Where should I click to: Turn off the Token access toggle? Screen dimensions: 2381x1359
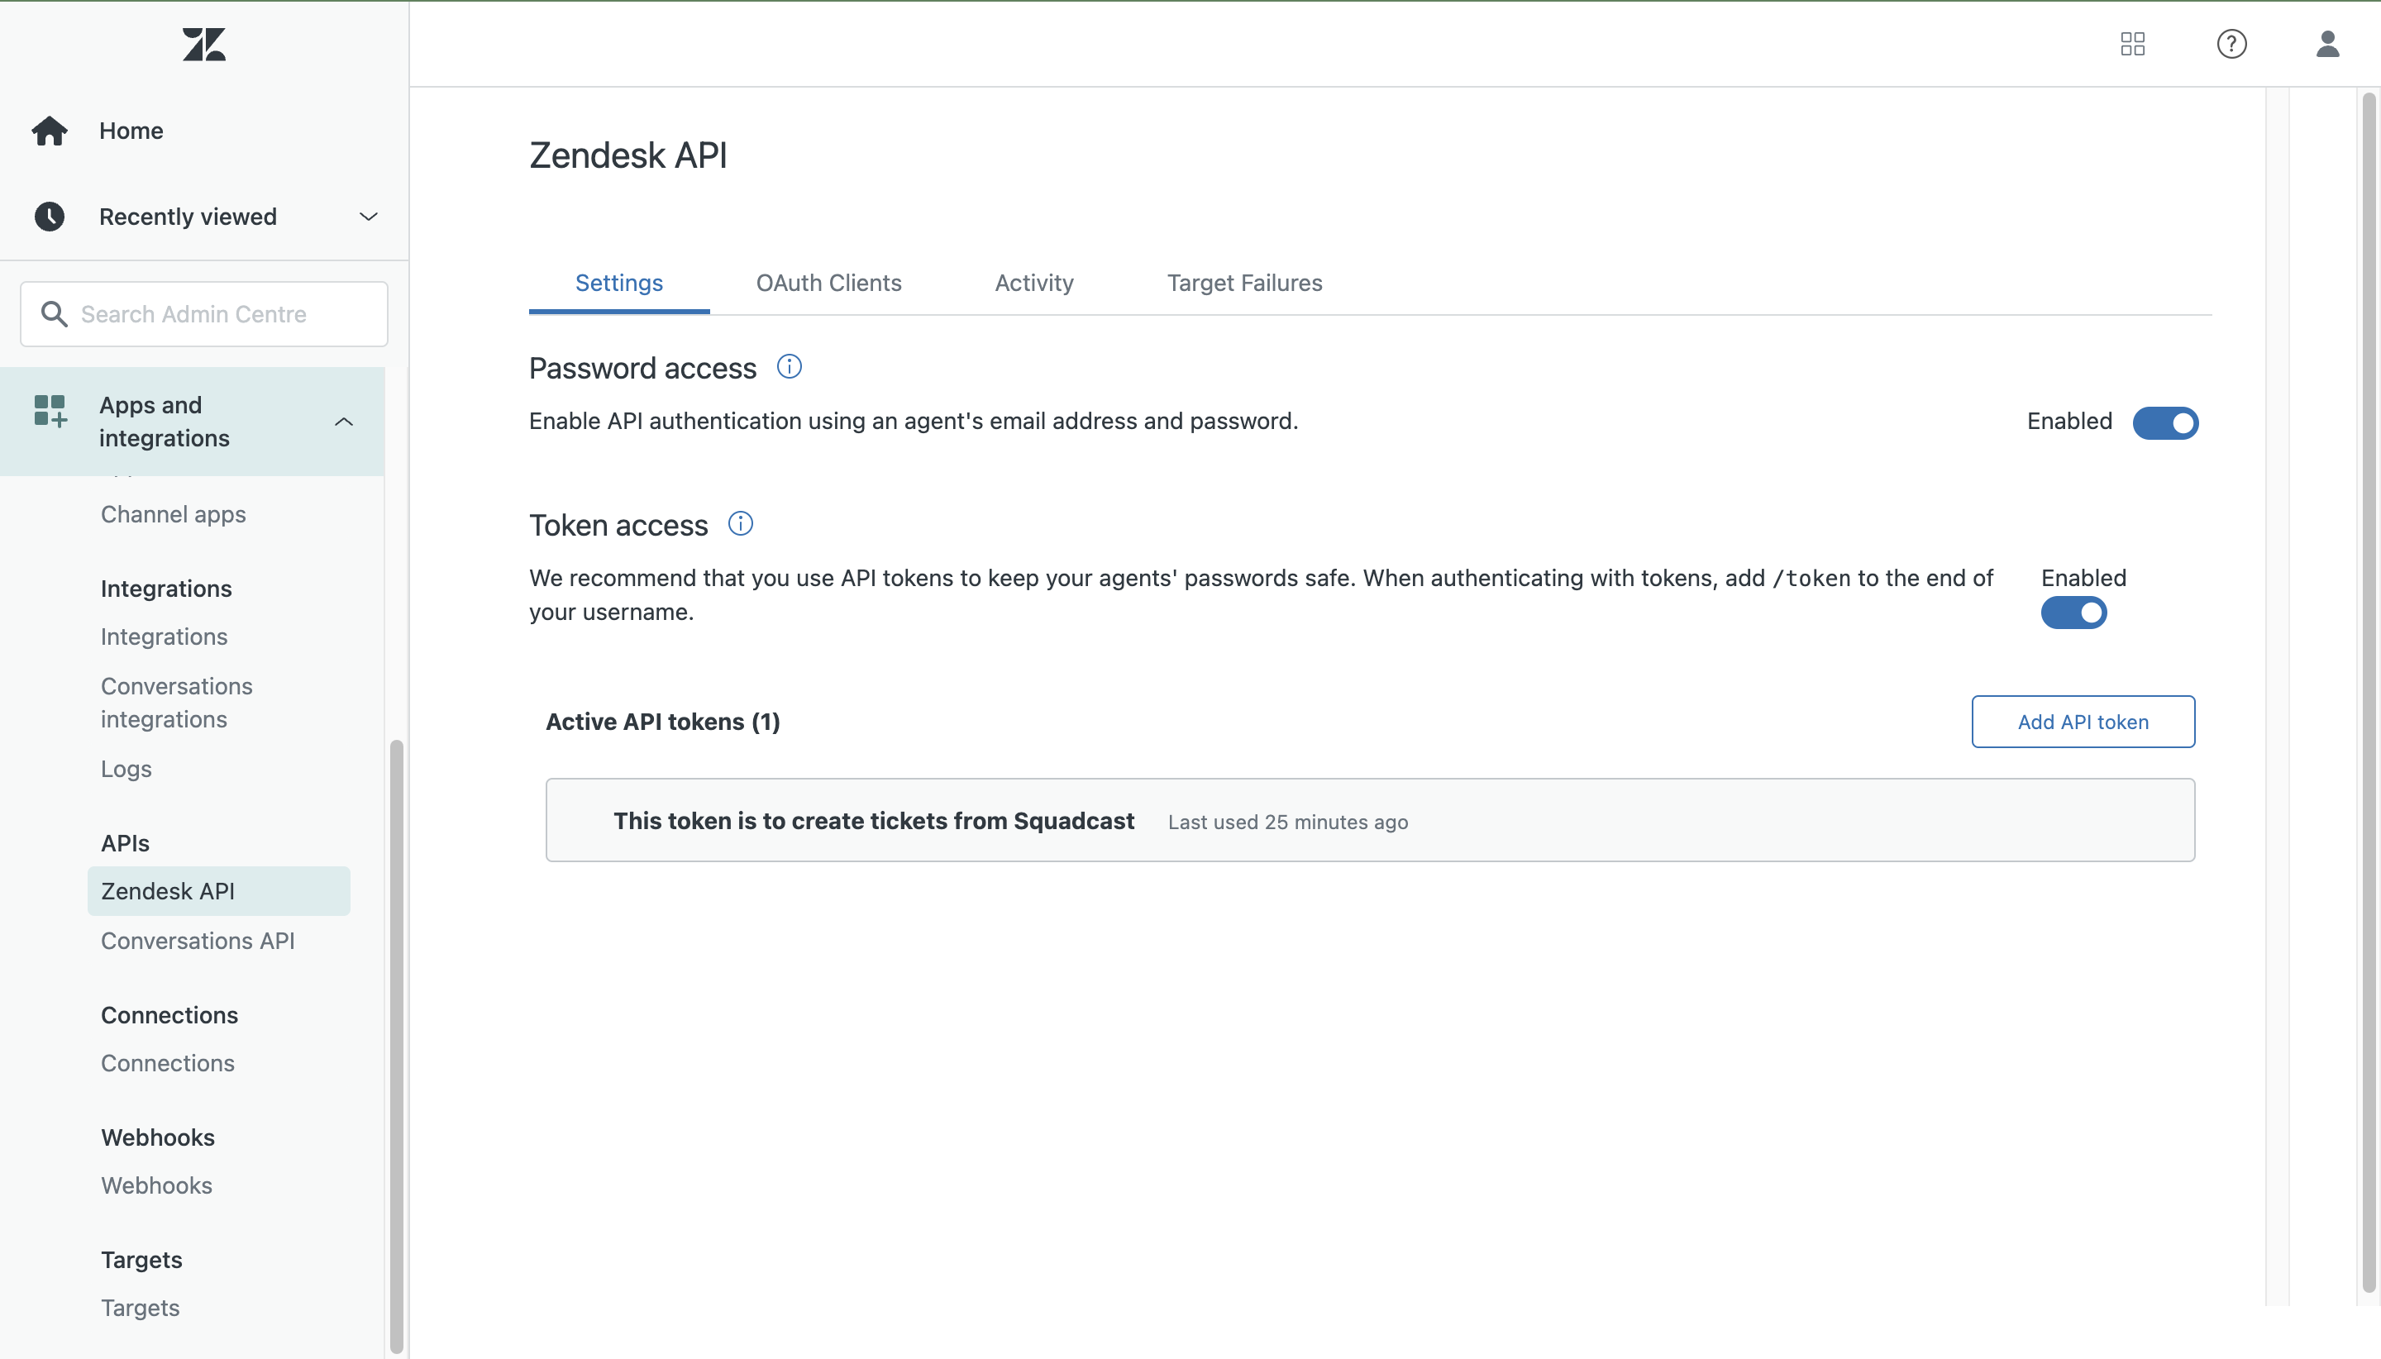pyautogui.click(x=2074, y=613)
